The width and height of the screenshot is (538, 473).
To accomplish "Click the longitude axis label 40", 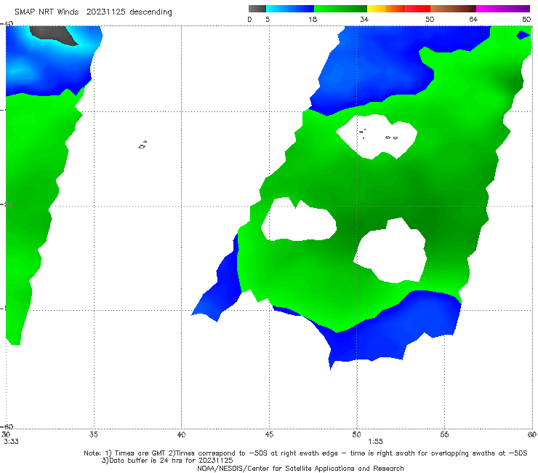I will [x=181, y=434].
